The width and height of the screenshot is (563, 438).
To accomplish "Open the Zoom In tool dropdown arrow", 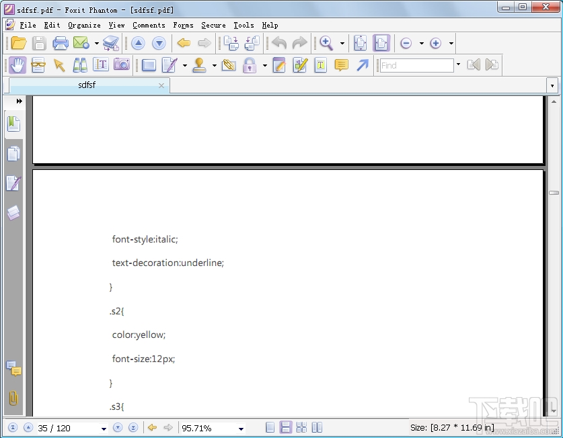I will (342, 44).
